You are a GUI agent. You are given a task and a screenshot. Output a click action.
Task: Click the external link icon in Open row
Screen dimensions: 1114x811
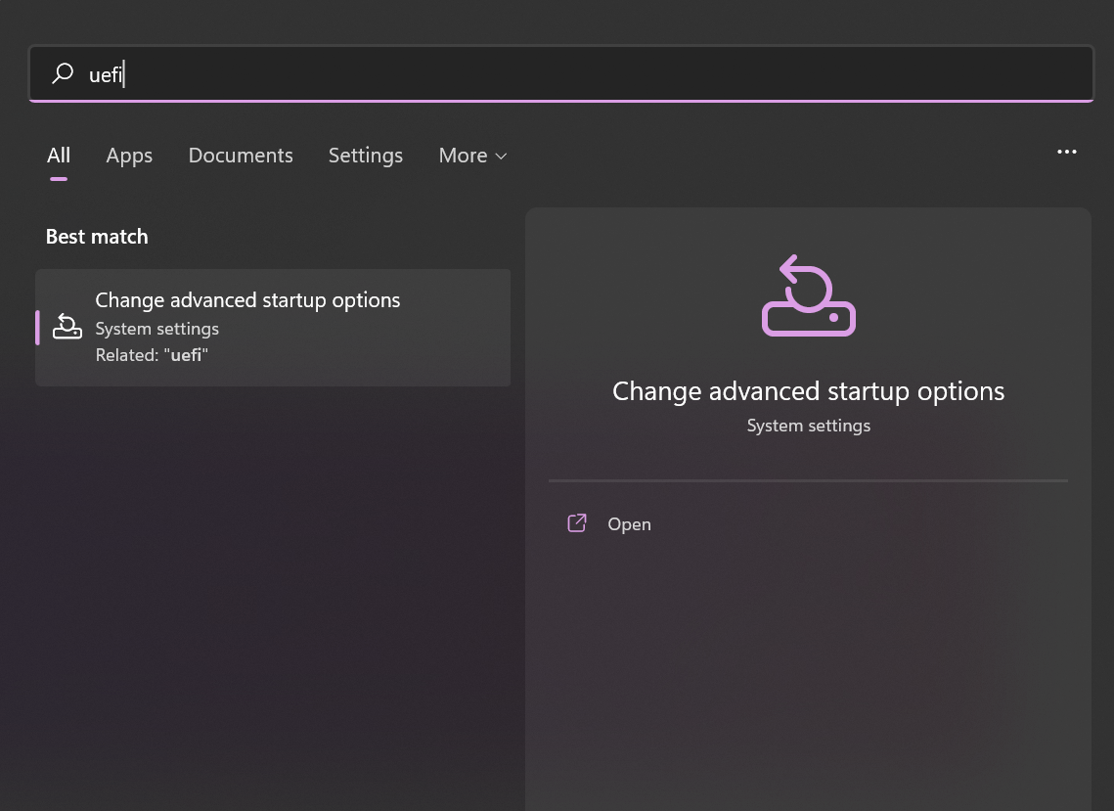577,522
